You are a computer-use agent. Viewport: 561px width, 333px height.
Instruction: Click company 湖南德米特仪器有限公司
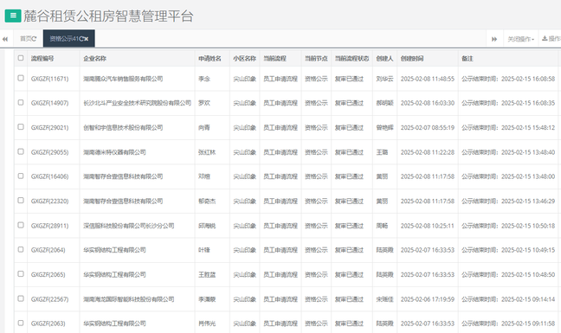(114, 152)
